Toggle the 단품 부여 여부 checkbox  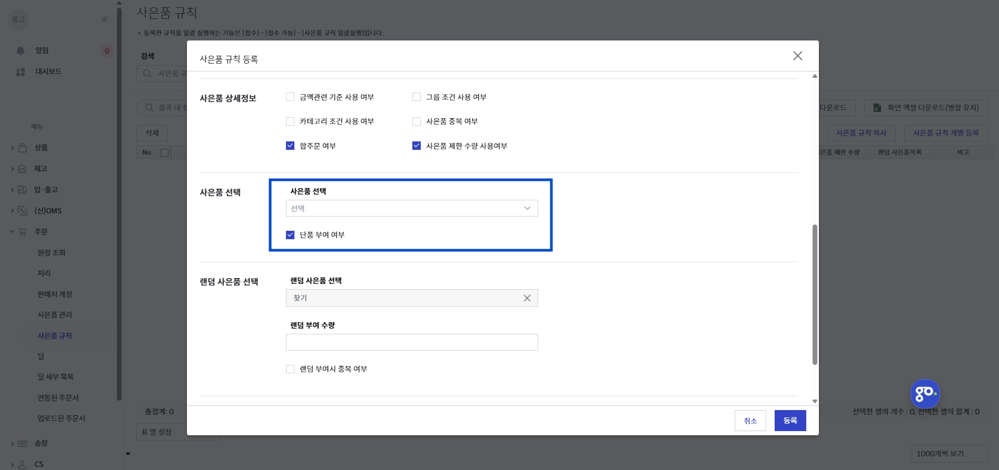(x=290, y=235)
